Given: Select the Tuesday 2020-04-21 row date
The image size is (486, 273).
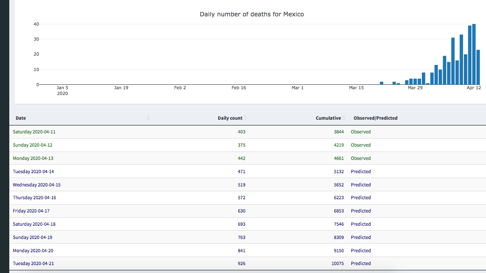Looking at the screenshot, I should pyautogui.click(x=34, y=263).
